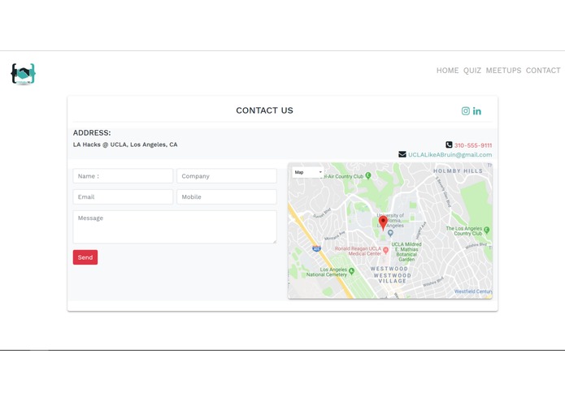Image resolution: width=565 pixels, height=401 pixels.
Task: Click the Westfield Century label on the map
Action: pyautogui.click(x=473, y=291)
